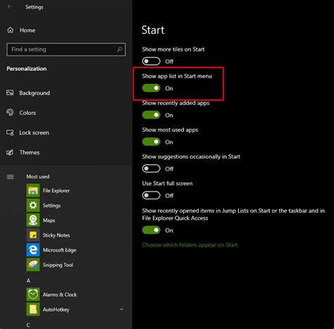Jump to letter A app section

point(28,280)
